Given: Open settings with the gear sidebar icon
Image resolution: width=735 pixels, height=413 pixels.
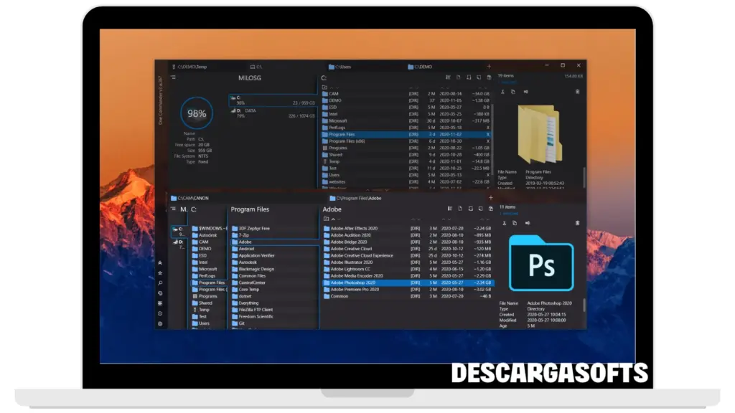Looking at the screenshot, I should tap(159, 323).
